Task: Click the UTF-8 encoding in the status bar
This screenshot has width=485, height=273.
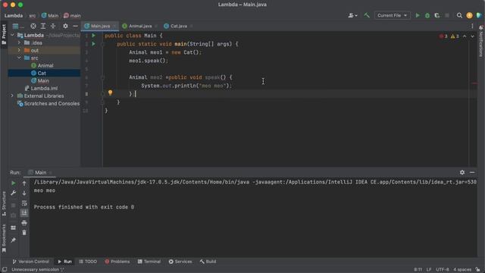Action: (442, 269)
